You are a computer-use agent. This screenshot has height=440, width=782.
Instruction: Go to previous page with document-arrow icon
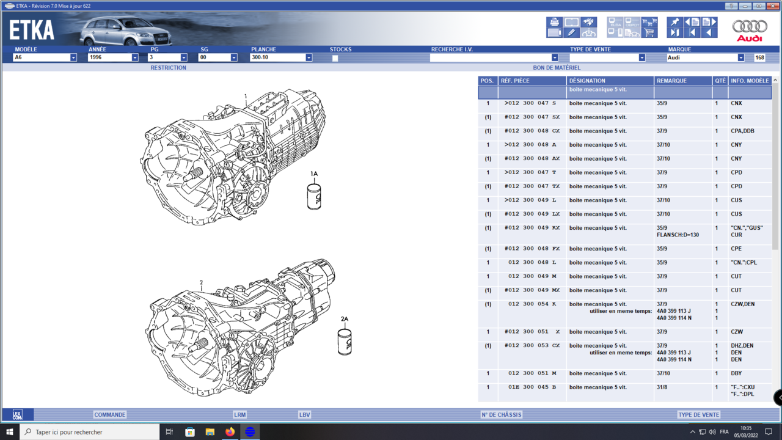pyautogui.click(x=692, y=23)
